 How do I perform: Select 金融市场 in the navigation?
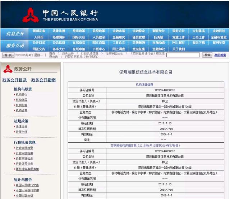click(119, 31)
